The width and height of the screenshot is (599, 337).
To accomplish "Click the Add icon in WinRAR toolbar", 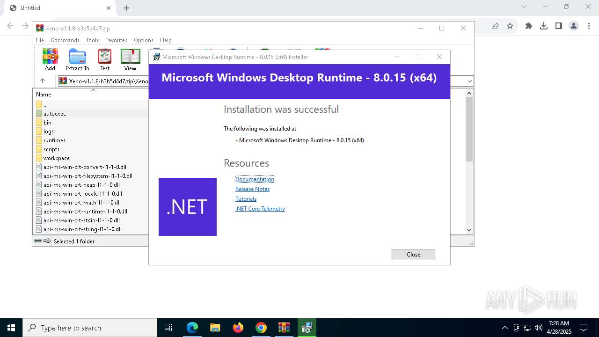I will click(50, 60).
